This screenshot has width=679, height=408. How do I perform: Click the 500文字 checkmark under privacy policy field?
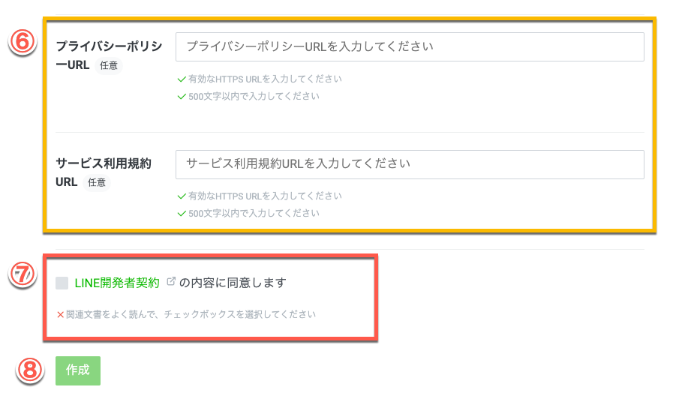pos(181,96)
